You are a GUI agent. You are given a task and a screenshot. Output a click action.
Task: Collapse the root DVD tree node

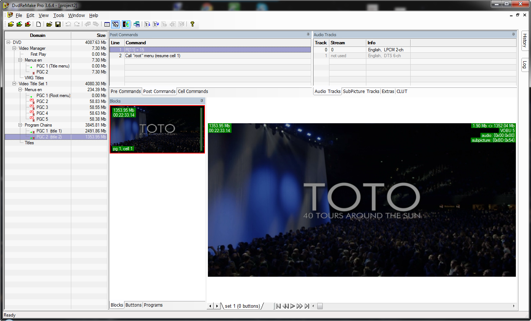(x=8, y=42)
